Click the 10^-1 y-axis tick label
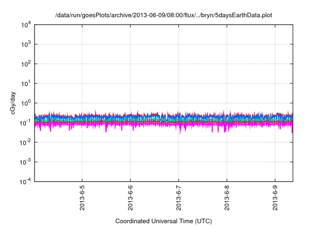This screenshot has width=323, height=226. [25, 123]
